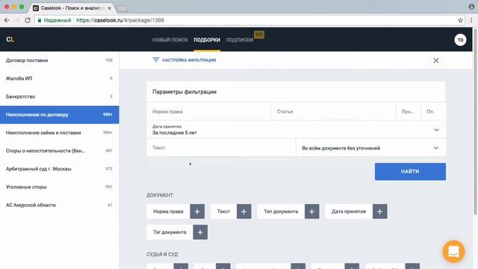Switch to Подписки tab

(240, 40)
